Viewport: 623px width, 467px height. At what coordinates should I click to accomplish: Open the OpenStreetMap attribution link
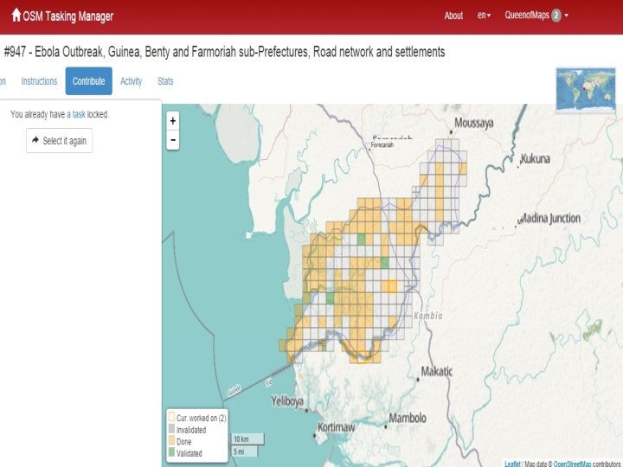[572, 464]
